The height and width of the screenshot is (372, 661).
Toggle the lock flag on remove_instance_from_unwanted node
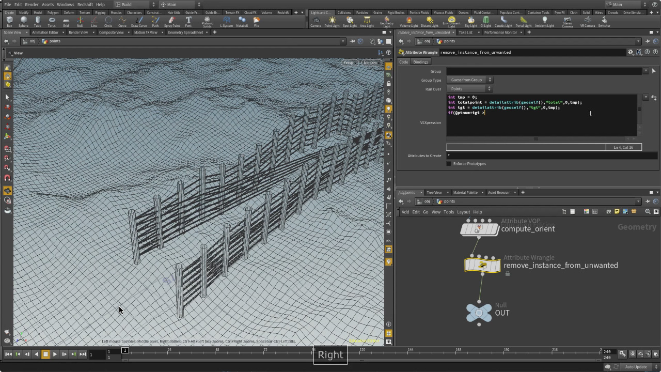click(507, 273)
